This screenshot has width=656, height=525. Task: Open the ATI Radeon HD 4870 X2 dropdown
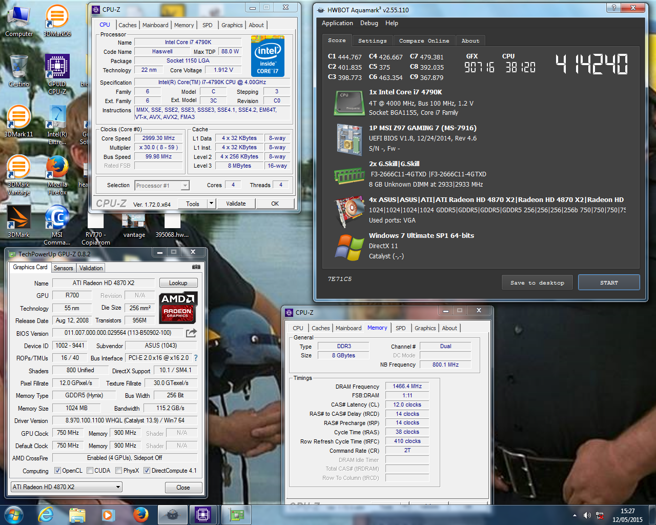67,487
